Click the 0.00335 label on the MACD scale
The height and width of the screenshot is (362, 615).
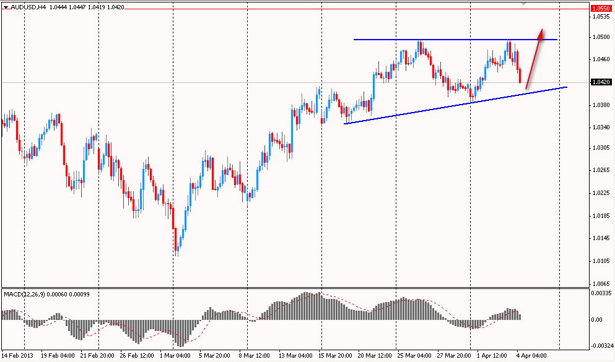[601, 293]
